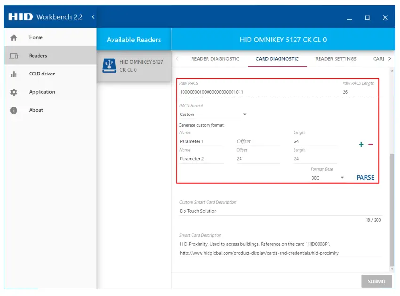Focus the Raw PACS input field
Viewport: 400px width, 296px height.
pyautogui.click(x=259, y=92)
